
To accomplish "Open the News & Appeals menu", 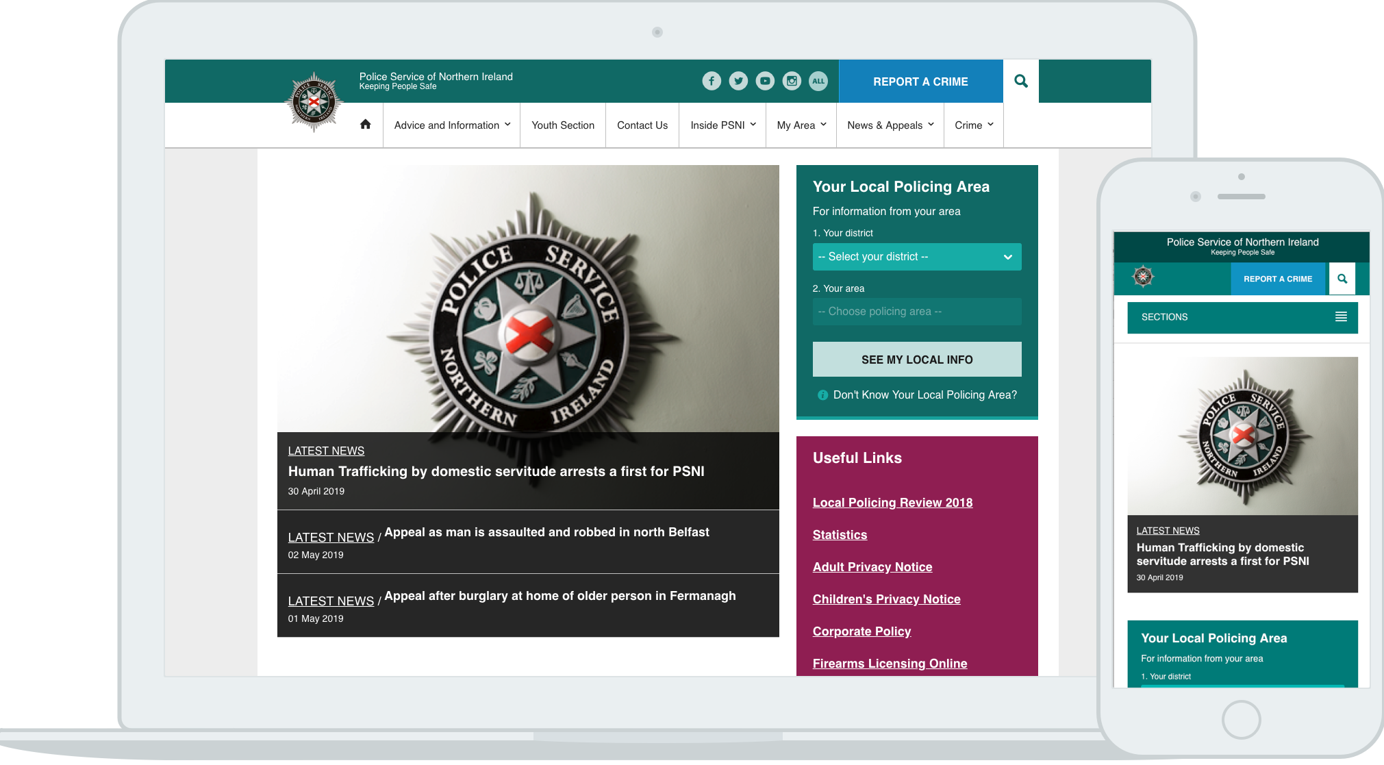I will (890, 125).
